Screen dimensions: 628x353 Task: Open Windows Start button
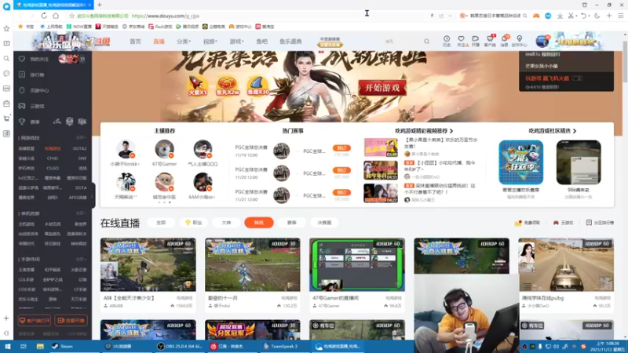click(7, 347)
